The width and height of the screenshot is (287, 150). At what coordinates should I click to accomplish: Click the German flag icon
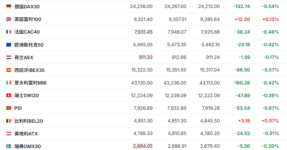click(x=9, y=6)
